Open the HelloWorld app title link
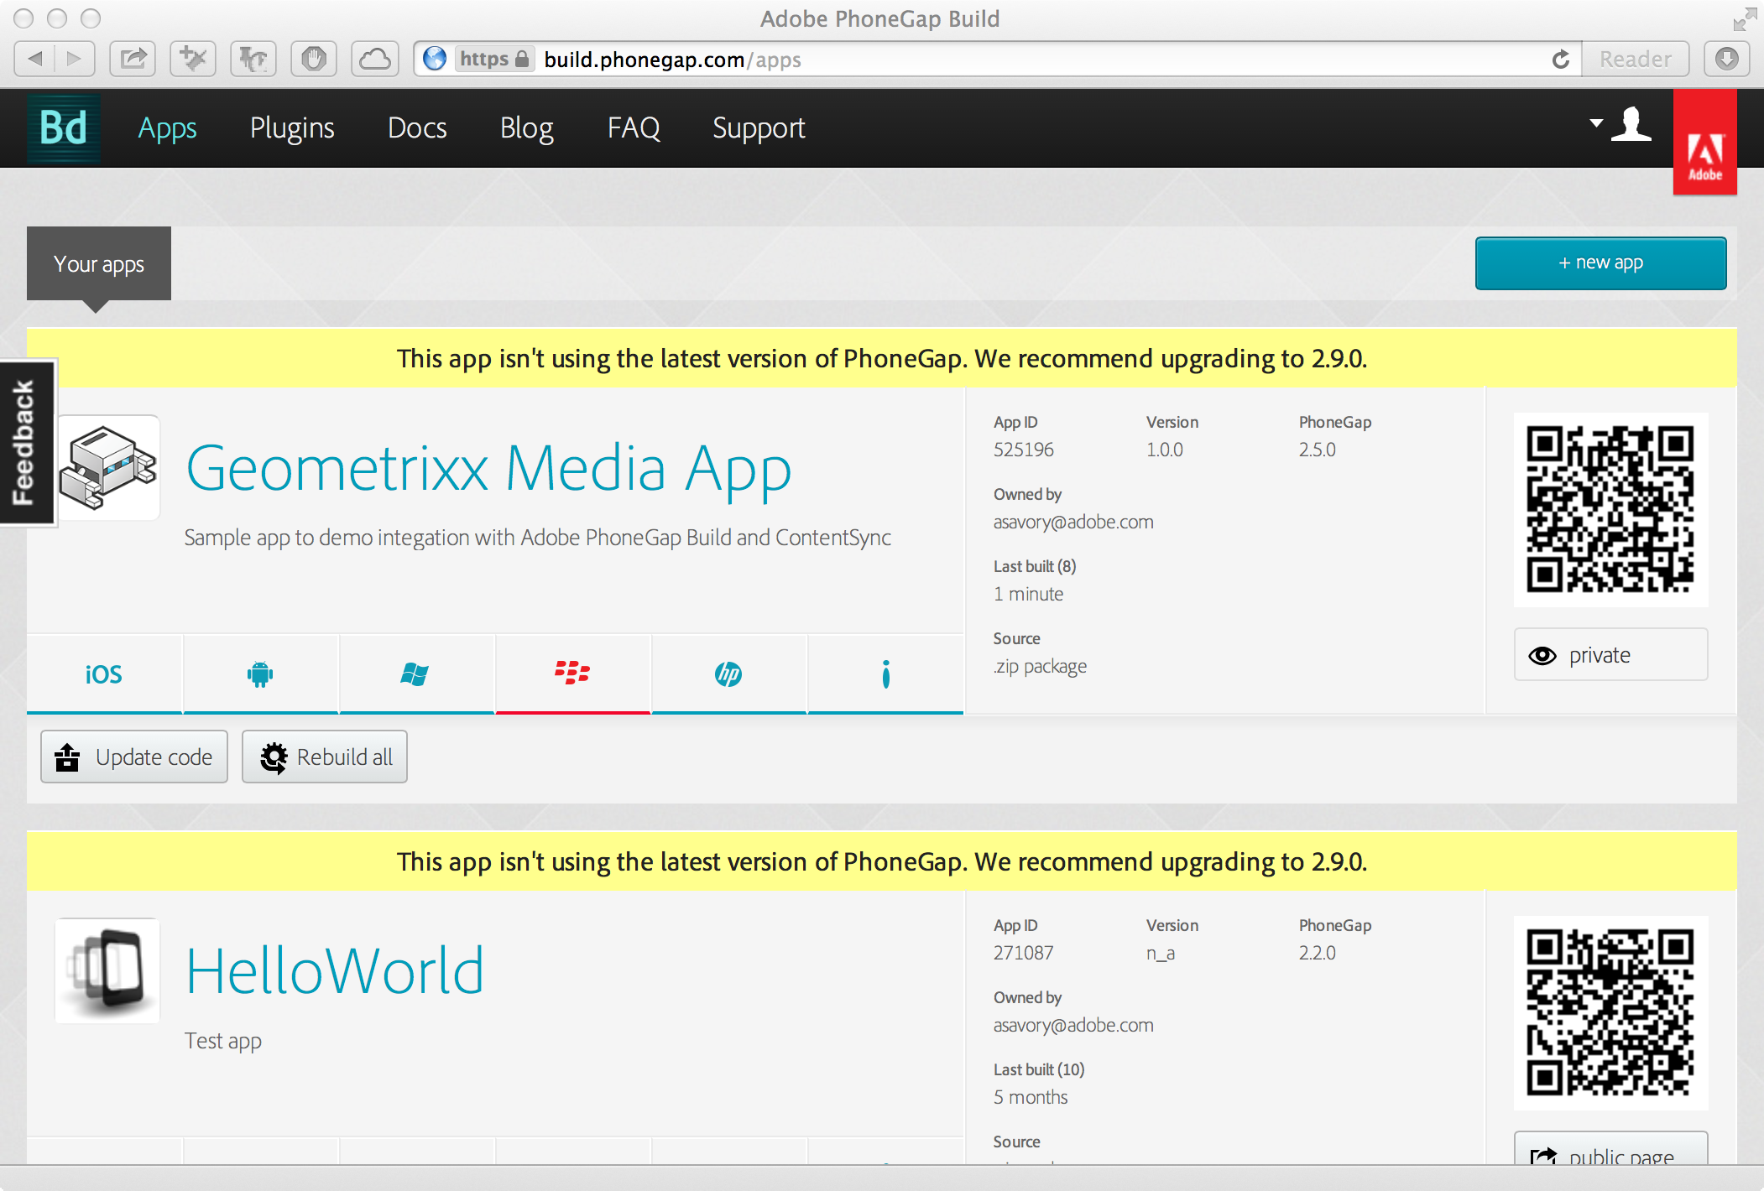Viewport: 1764px width, 1191px height. [x=335, y=970]
